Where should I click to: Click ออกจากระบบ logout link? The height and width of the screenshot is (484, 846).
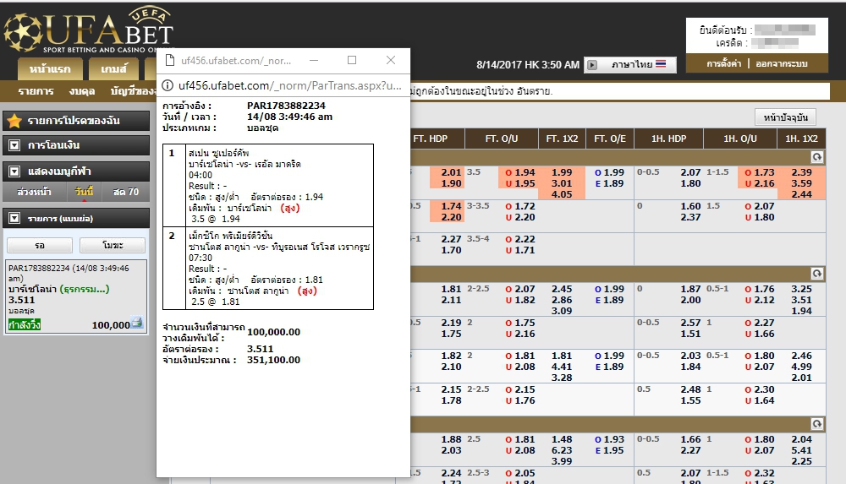pyautogui.click(x=781, y=63)
